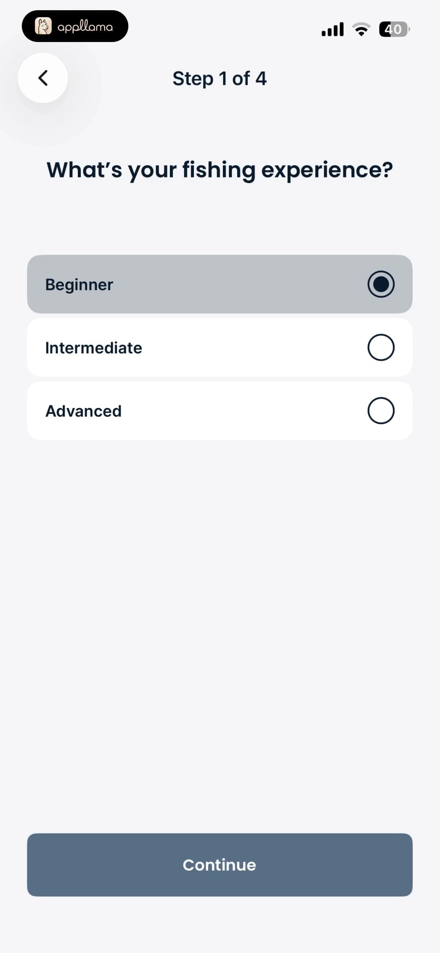Click the Intermediate label text
440x953 pixels.
[94, 348]
